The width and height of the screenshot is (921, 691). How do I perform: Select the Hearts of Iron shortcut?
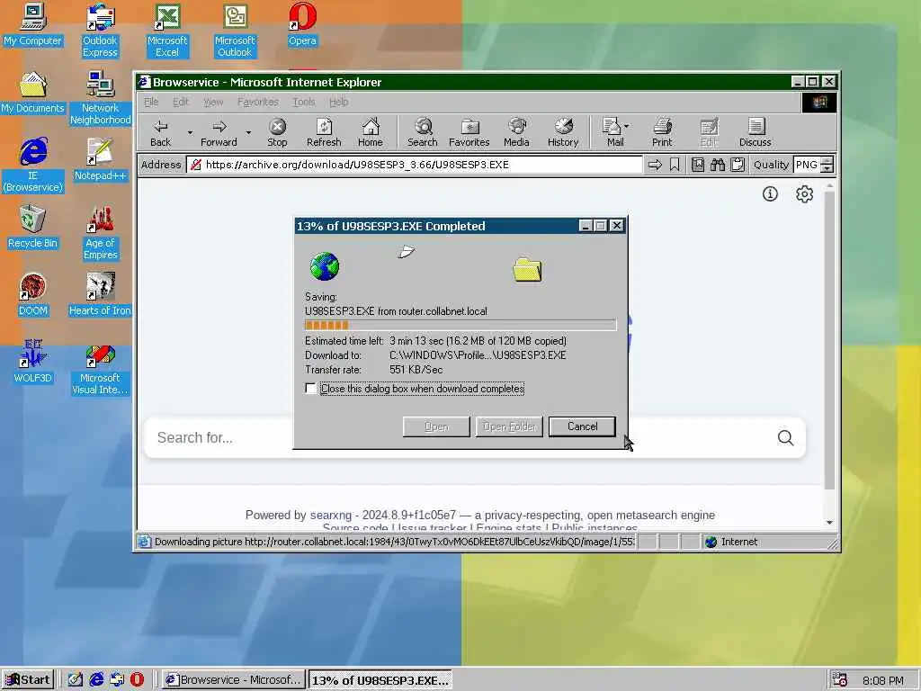[100, 294]
